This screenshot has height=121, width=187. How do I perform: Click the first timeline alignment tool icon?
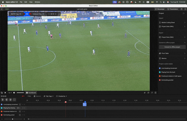pyautogui.click(x=2, y=100)
